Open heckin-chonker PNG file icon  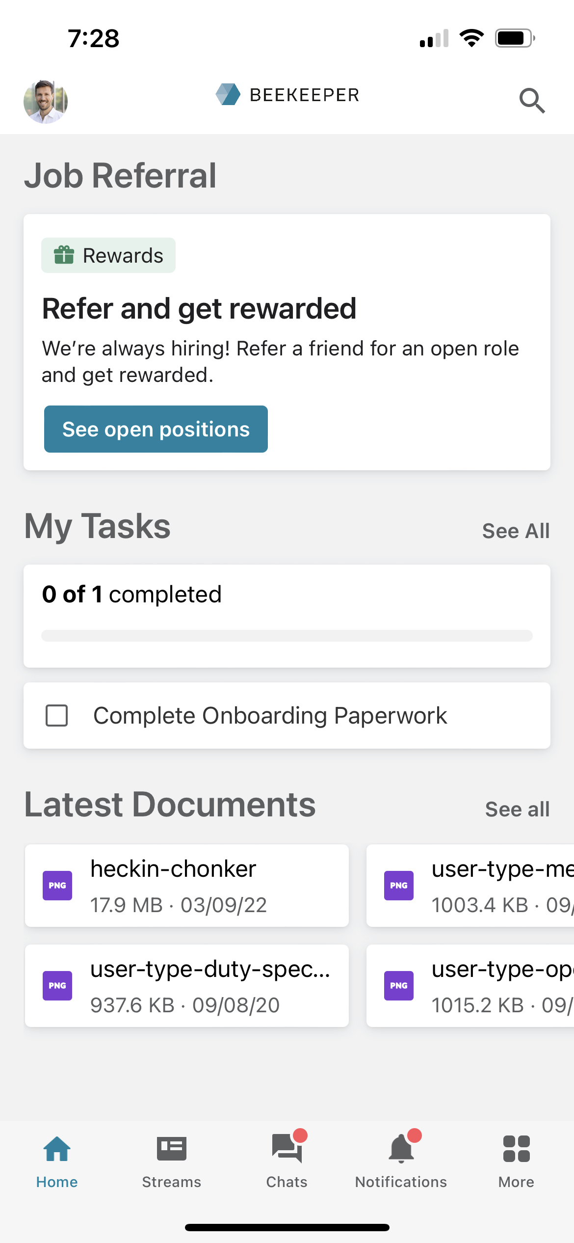pos(57,886)
